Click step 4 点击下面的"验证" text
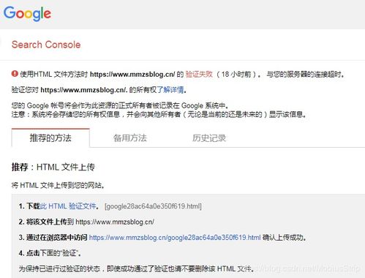Image resolution: width=365 pixels, height=278 pixels. [x=50, y=253]
